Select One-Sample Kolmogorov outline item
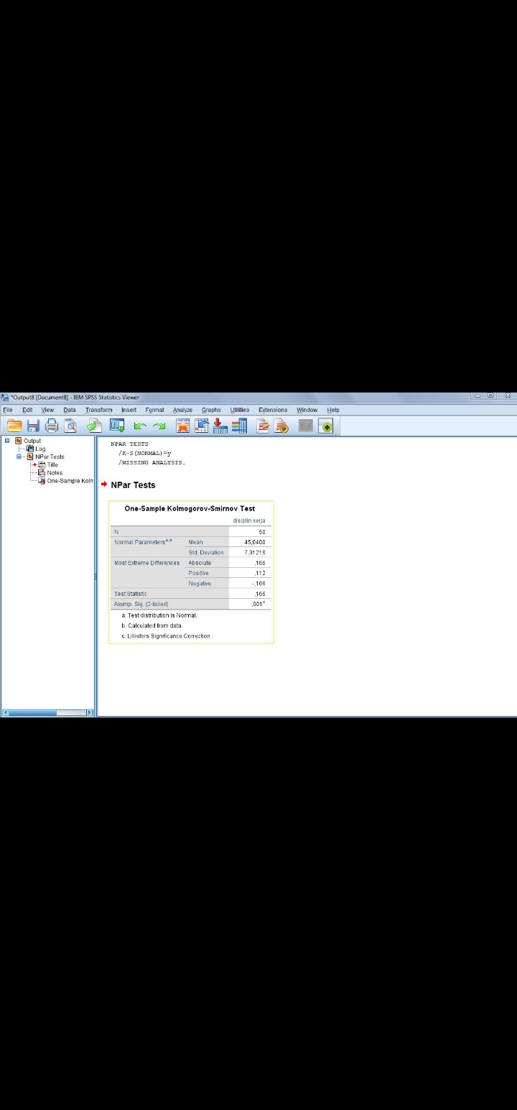Screen dimensions: 517x1110 [68, 481]
